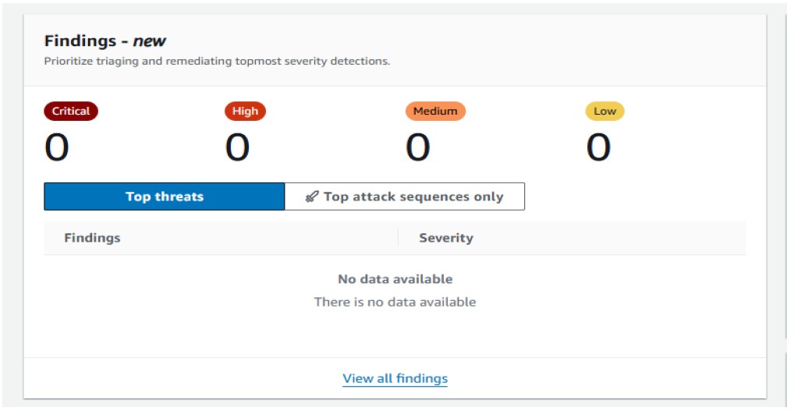Switch to Top attack sequences only
Image resolution: width=794 pixels, height=418 pixels.
pyautogui.click(x=405, y=197)
